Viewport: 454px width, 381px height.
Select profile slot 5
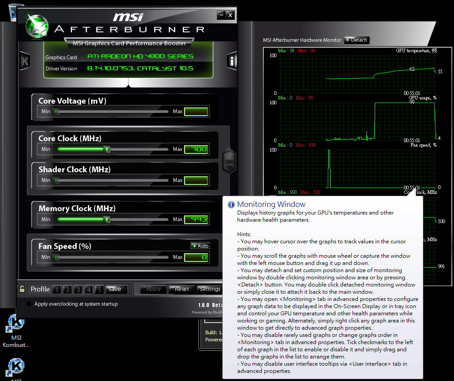click(100, 289)
